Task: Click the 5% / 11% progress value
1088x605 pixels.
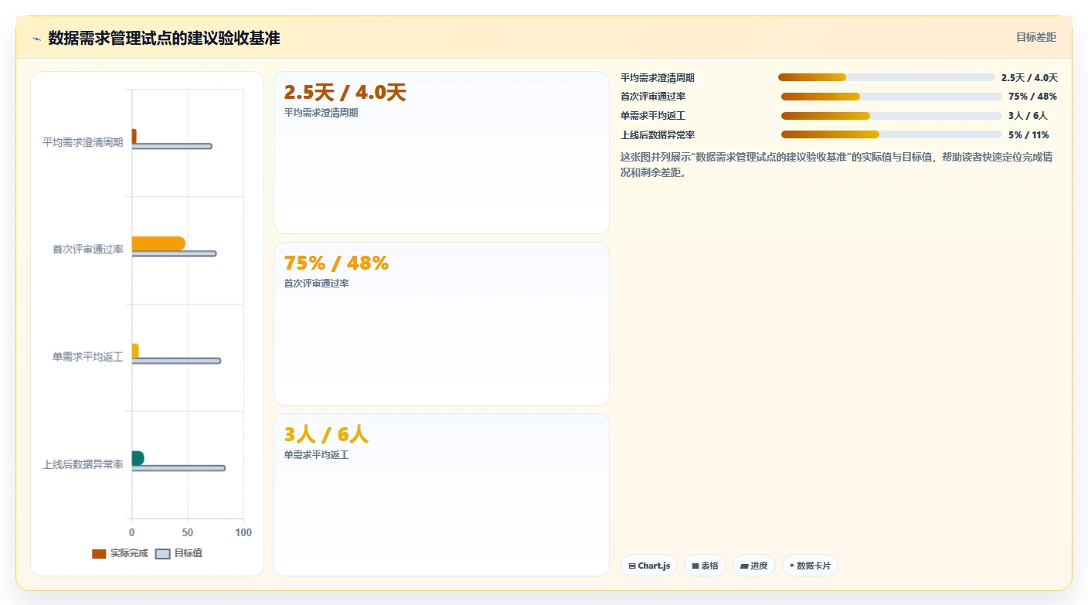Action: pyautogui.click(x=1028, y=134)
